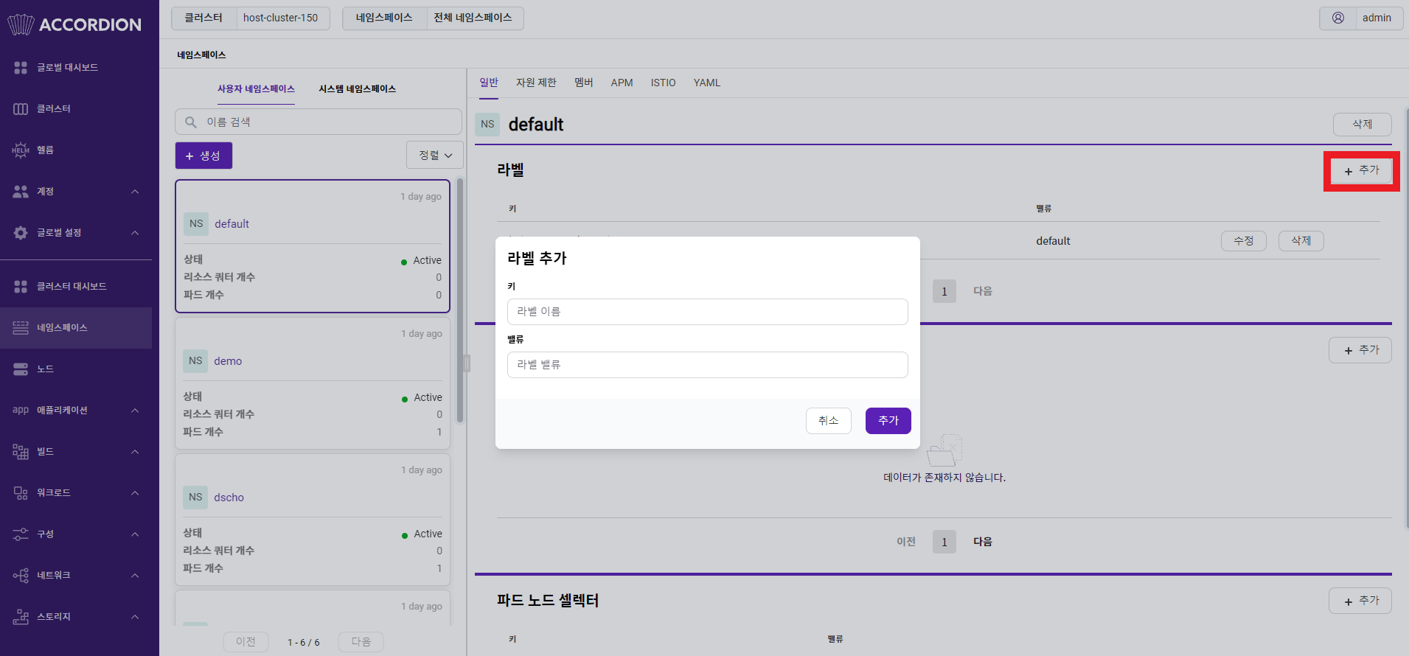Switch to the 멤버 tab
Image resolution: width=1409 pixels, height=656 pixels.
coord(584,83)
